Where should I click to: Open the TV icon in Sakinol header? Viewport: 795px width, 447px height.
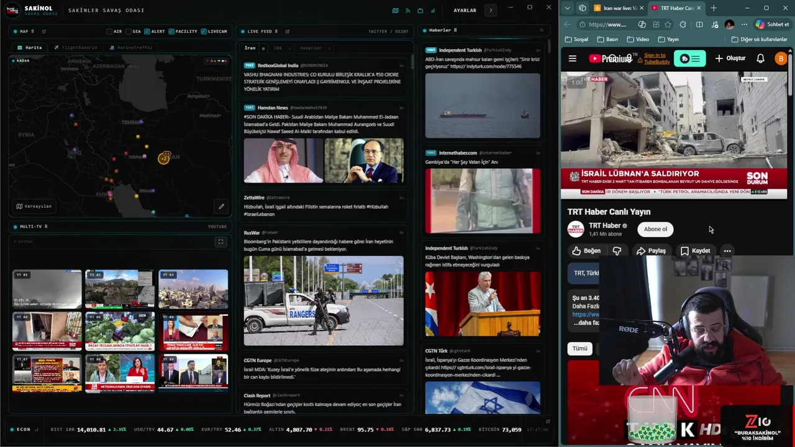pyautogui.click(x=420, y=11)
